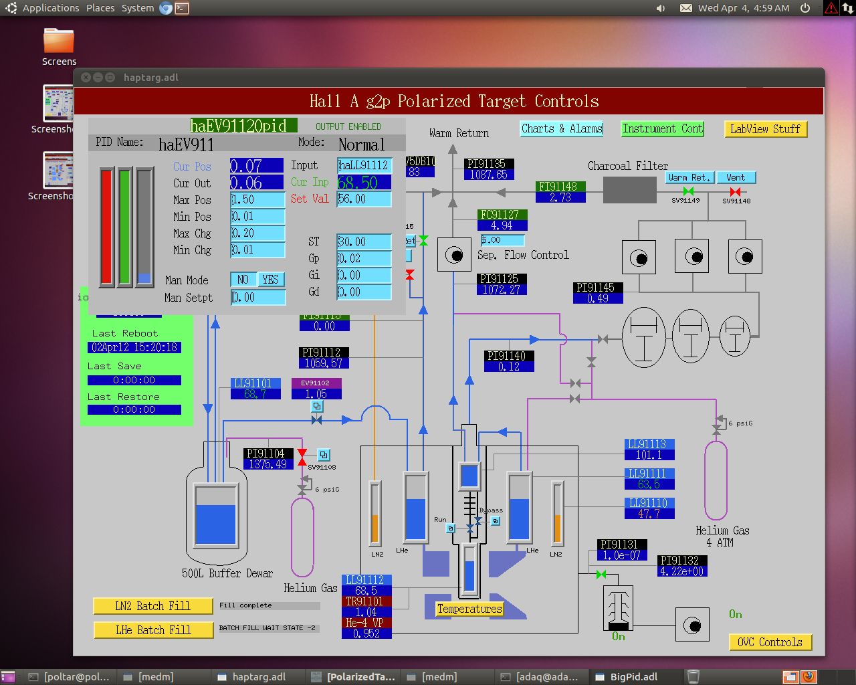This screenshot has width=856, height=685.
Task: Set Man Mode to YES
Action: (270, 280)
